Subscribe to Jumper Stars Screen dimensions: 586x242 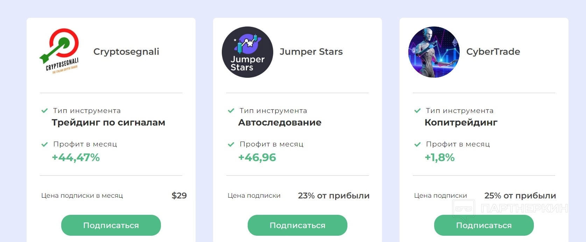[297, 225]
